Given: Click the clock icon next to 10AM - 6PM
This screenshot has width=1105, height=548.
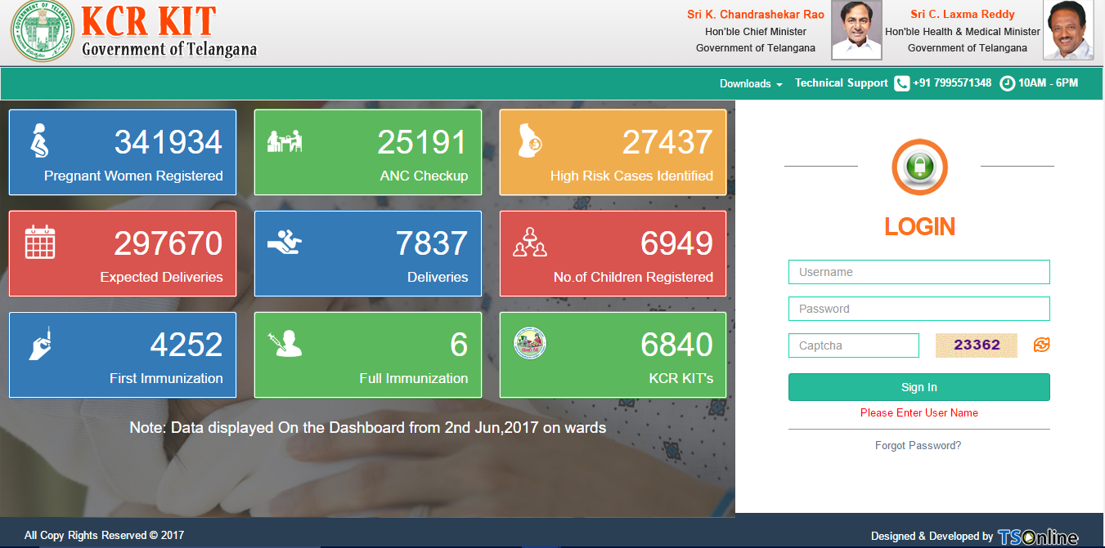Looking at the screenshot, I should tap(1007, 83).
